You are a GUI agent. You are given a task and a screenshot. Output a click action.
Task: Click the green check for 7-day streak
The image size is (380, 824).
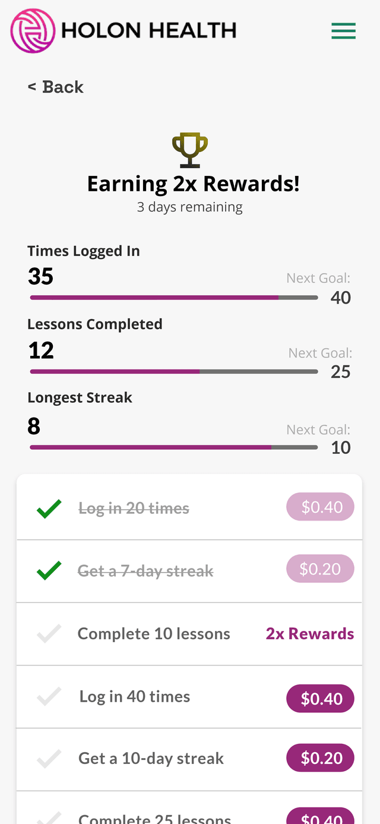tap(49, 571)
